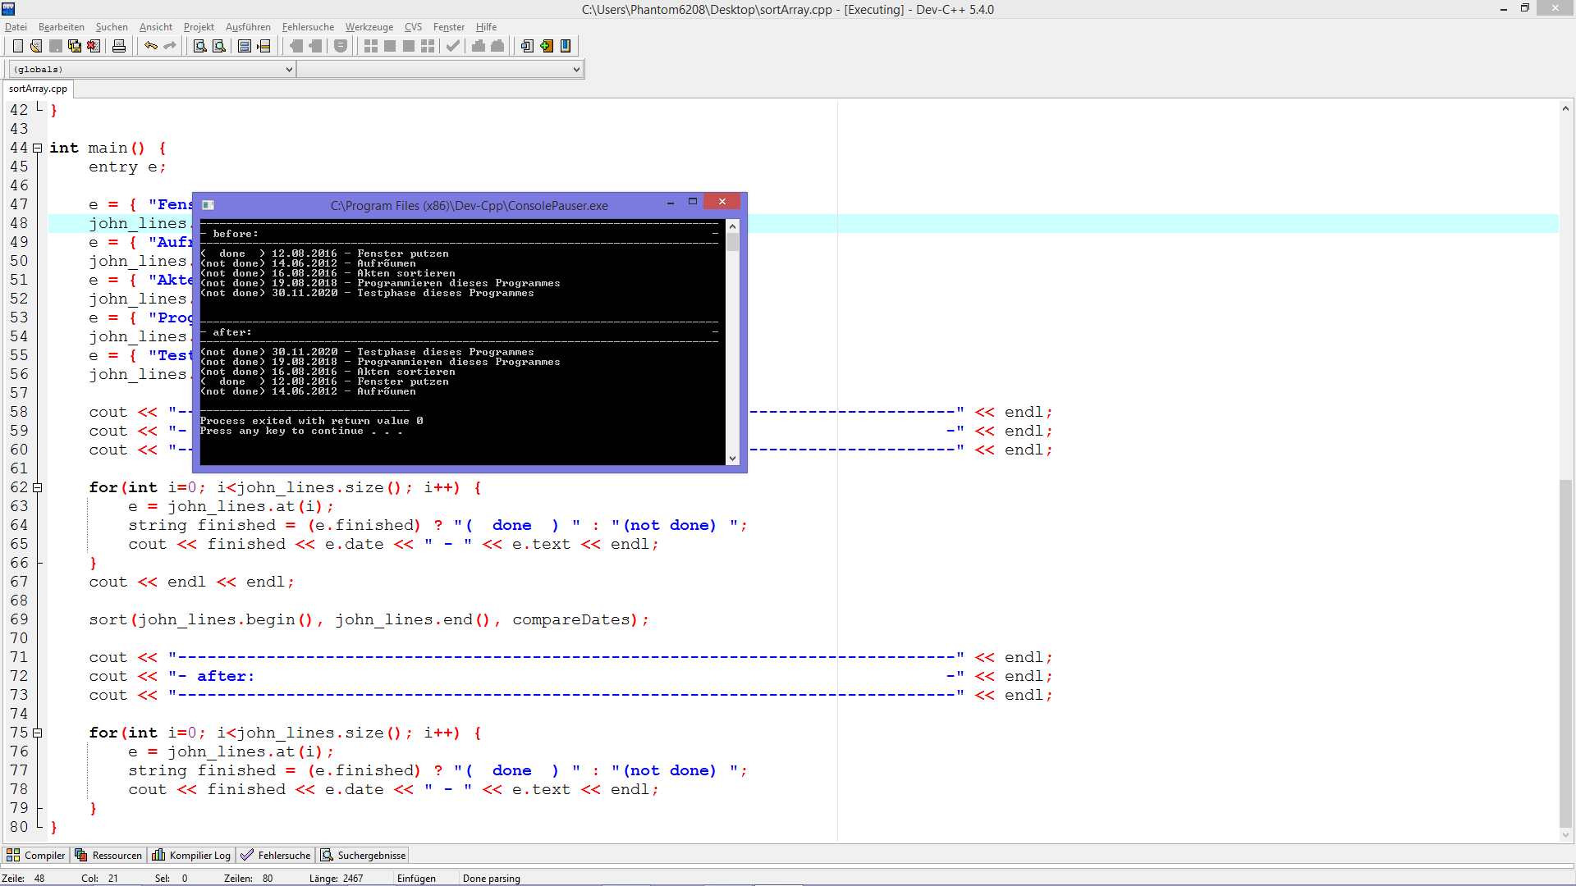Switch to the Kompilier Log panel
1576x886 pixels.
click(x=191, y=855)
